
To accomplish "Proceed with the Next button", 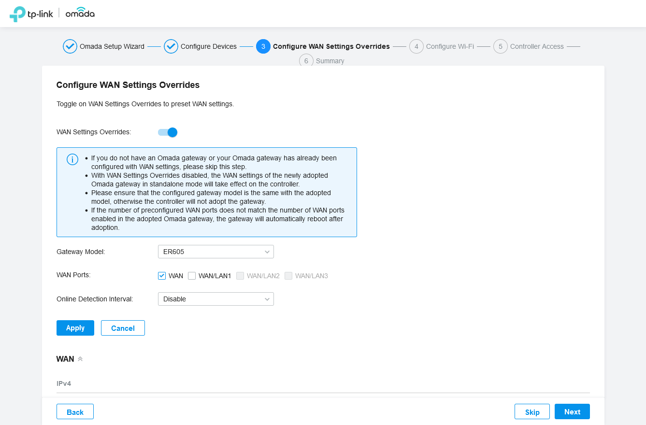I will click(x=572, y=412).
